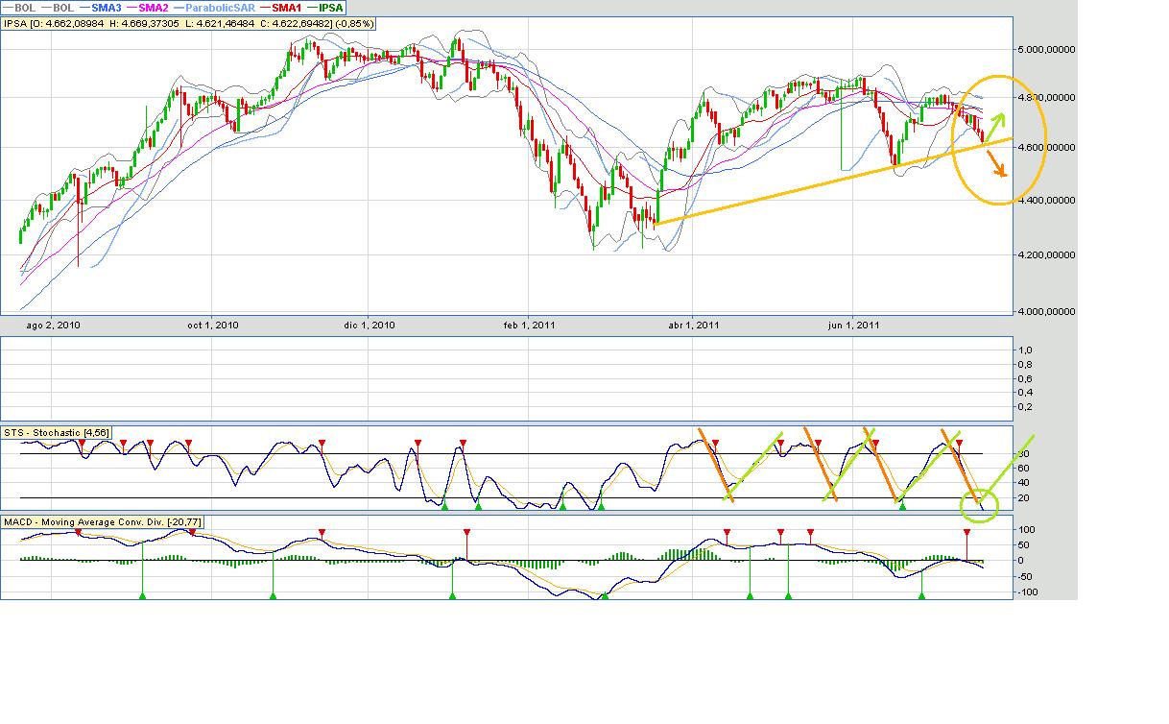Open the STS - Stochastic panel title
This screenshot has height=724, width=1169.
pyautogui.click(x=60, y=433)
